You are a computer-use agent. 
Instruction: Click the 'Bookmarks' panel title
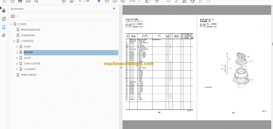click(17, 9)
